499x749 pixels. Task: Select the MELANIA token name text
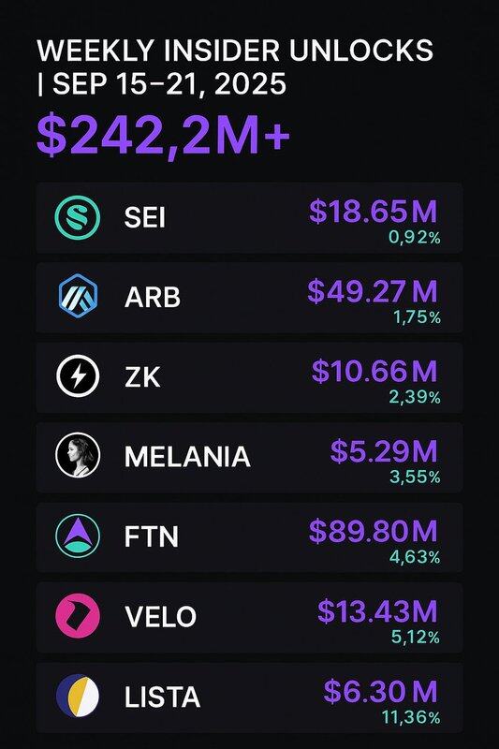coord(187,457)
